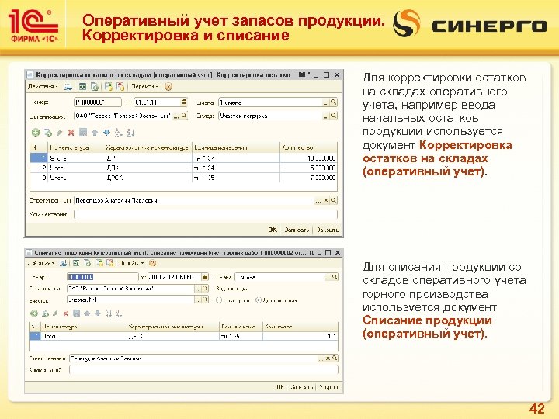Edit row pencil icon in Корректировка остатков window
This screenshot has width=559, height=419.
click(60, 133)
